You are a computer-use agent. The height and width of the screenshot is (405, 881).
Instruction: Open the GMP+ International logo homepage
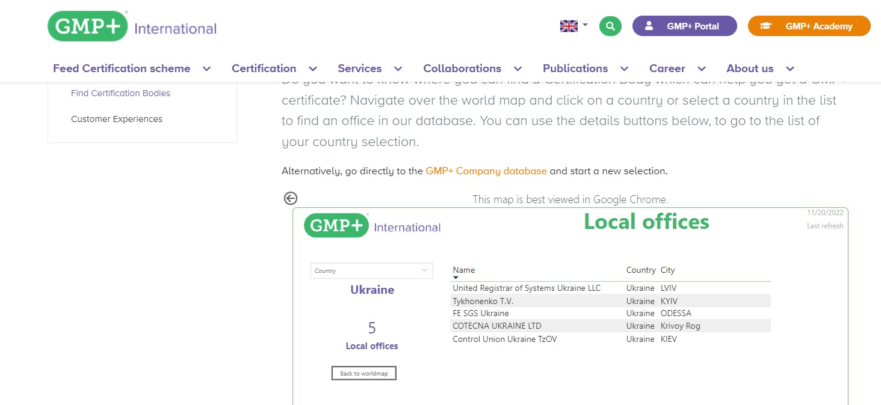point(132,27)
